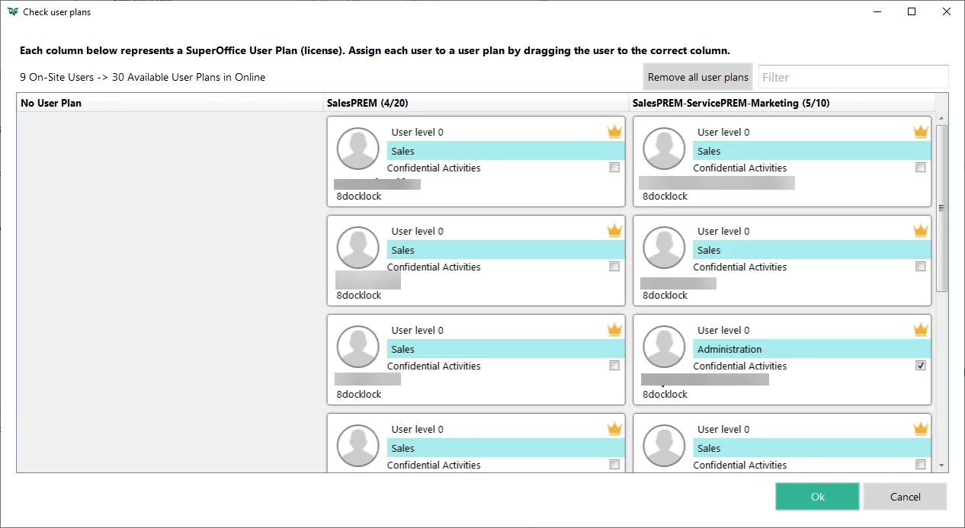Click crown icon on the Administration user card
965x528 pixels.
(921, 330)
